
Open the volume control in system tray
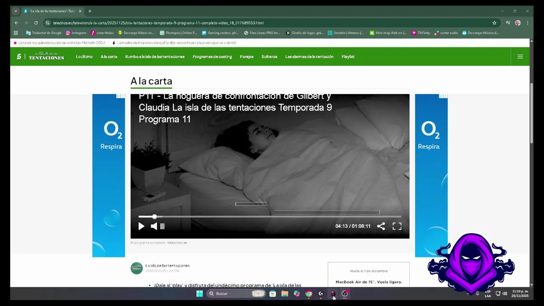pyautogui.click(x=504, y=293)
